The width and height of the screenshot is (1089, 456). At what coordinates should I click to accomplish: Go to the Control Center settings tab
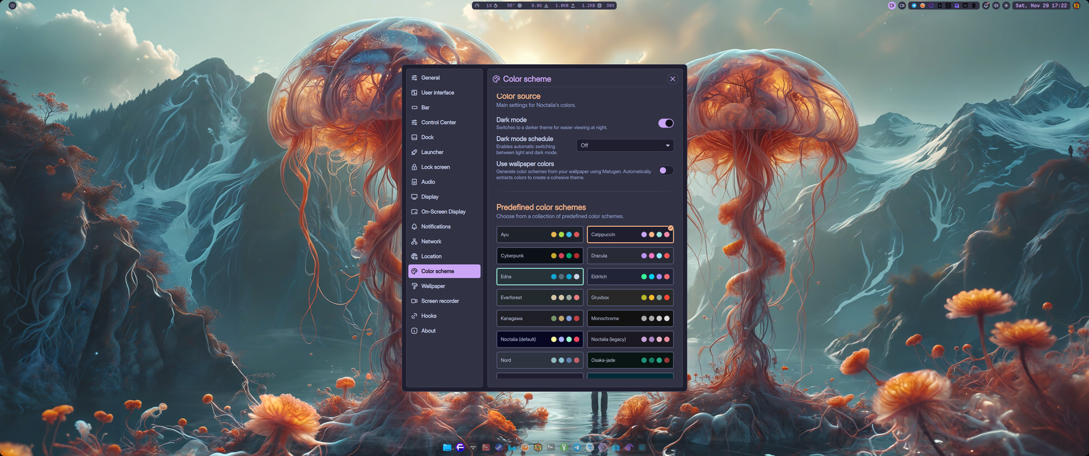[438, 123]
